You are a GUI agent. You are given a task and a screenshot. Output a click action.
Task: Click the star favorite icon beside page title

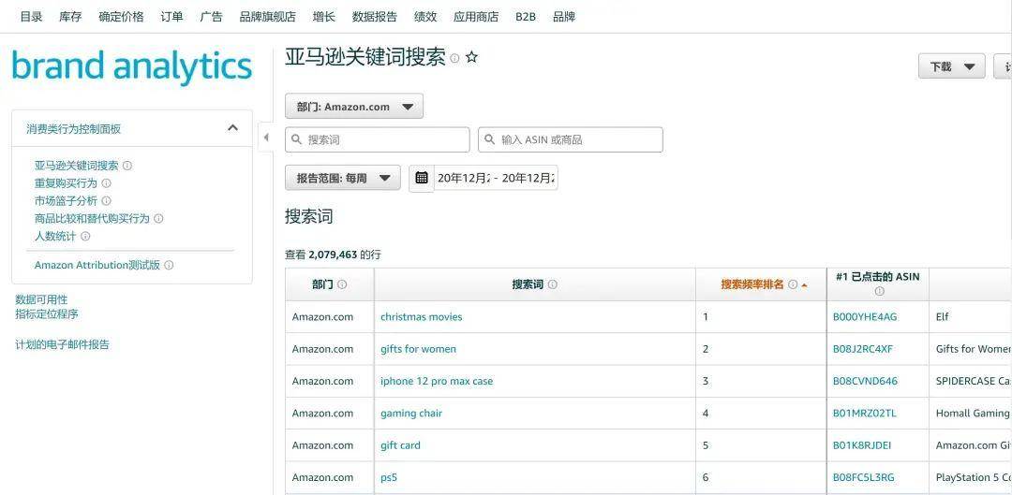471,57
